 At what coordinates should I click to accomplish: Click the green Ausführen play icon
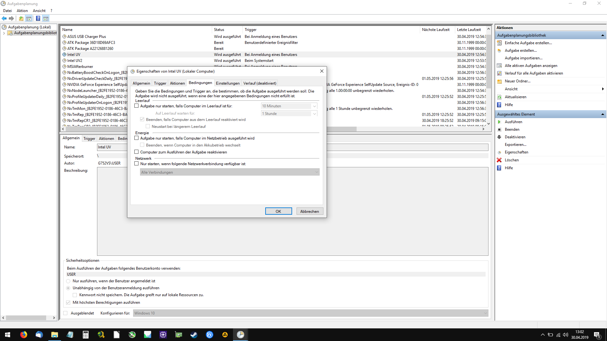(x=499, y=122)
